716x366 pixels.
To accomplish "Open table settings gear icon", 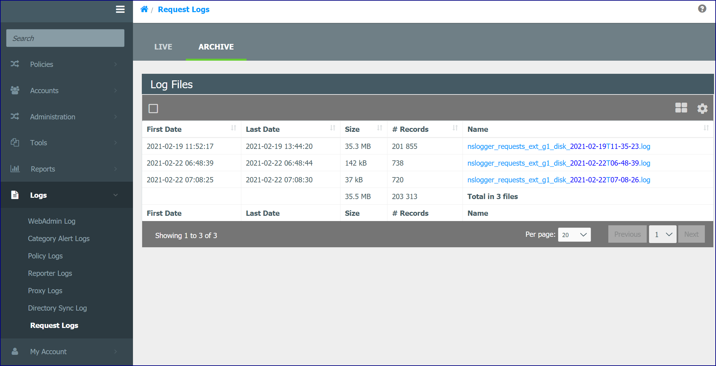I will coord(702,109).
